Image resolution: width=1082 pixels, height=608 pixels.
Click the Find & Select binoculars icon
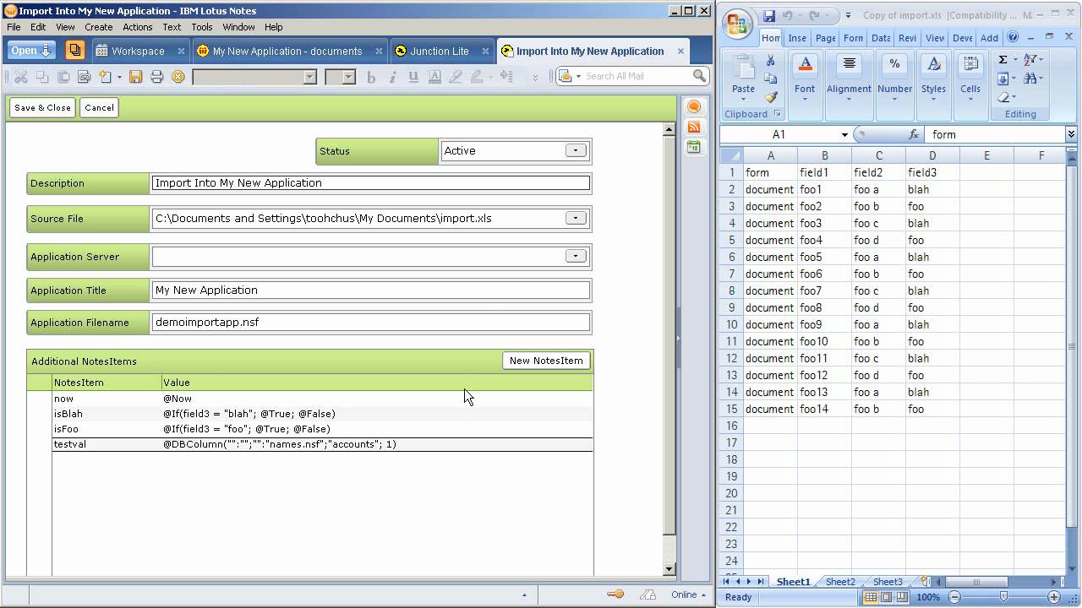click(1030, 79)
